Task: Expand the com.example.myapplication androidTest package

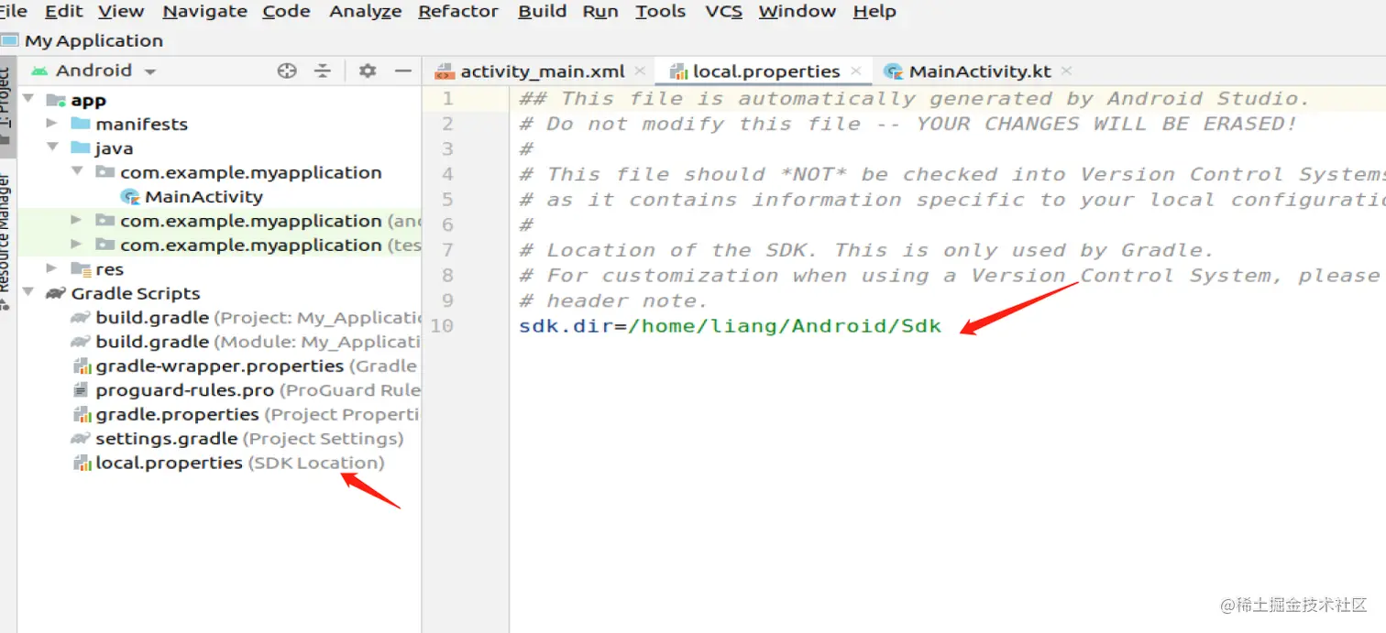Action: pyautogui.click(x=76, y=220)
